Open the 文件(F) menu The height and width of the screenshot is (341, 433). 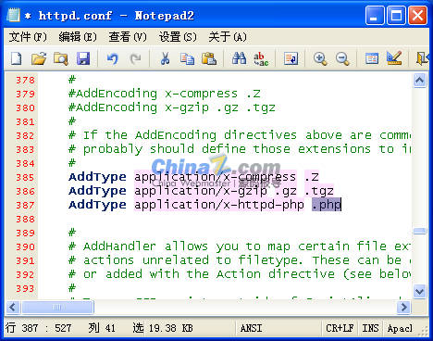[28, 37]
